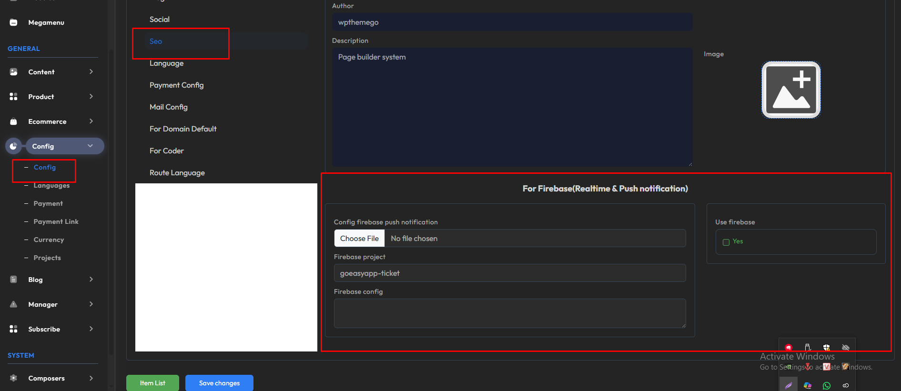Click the Config pie chart icon

(13, 146)
